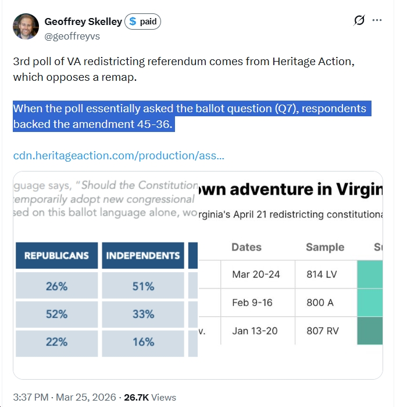400x407 pixels.
Task: Click the Dates column header
Action: point(247,247)
